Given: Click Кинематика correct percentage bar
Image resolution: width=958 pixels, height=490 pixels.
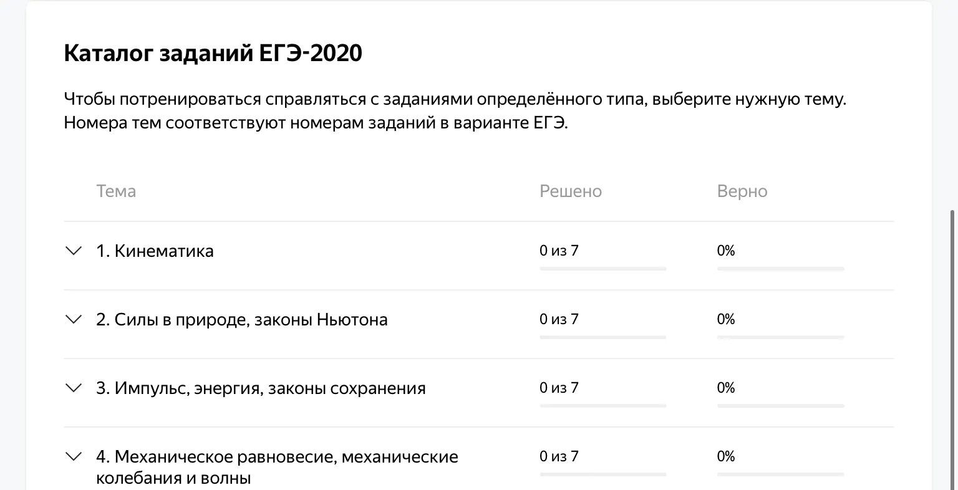Looking at the screenshot, I should (781, 269).
